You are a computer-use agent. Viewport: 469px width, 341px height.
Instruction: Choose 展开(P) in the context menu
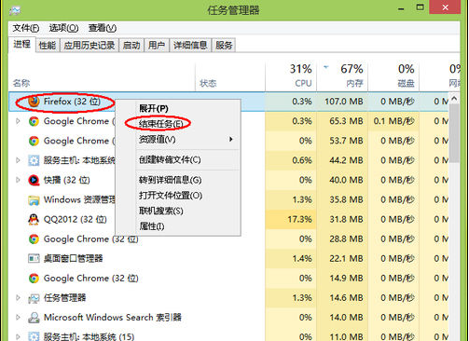point(178,108)
